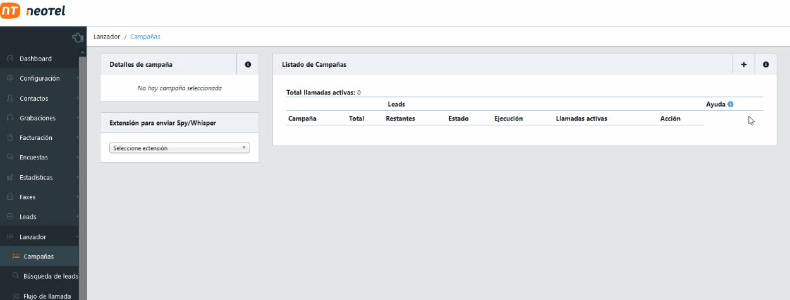Open the Seleccione extensión dropdown
This screenshot has width=790, height=300.
point(179,148)
